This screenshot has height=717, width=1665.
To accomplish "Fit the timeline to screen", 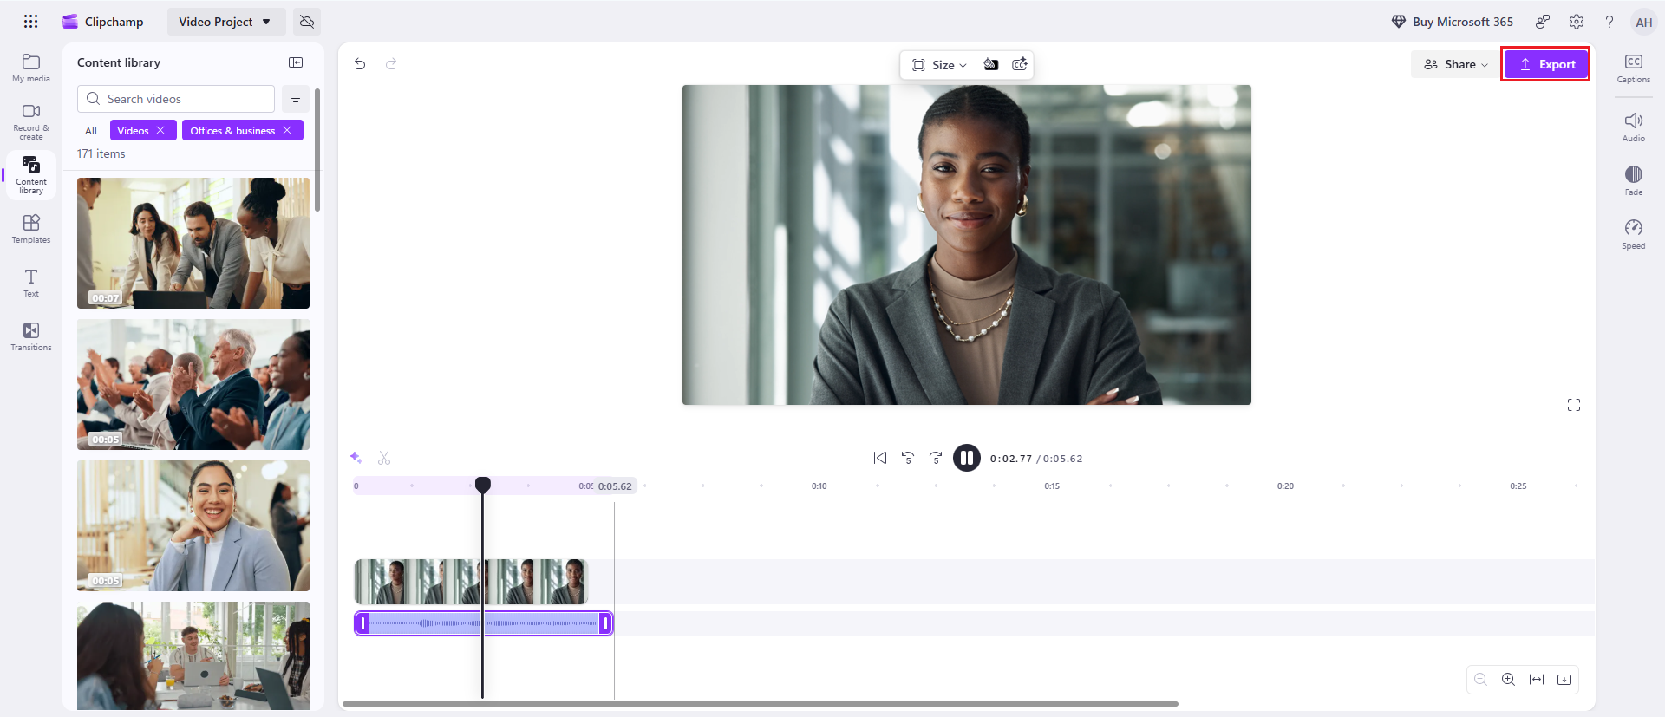I will 1537,680.
